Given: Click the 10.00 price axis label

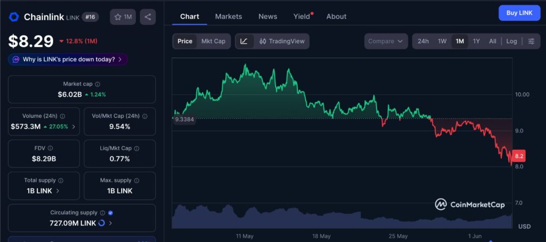Looking at the screenshot, I should click(523, 94).
